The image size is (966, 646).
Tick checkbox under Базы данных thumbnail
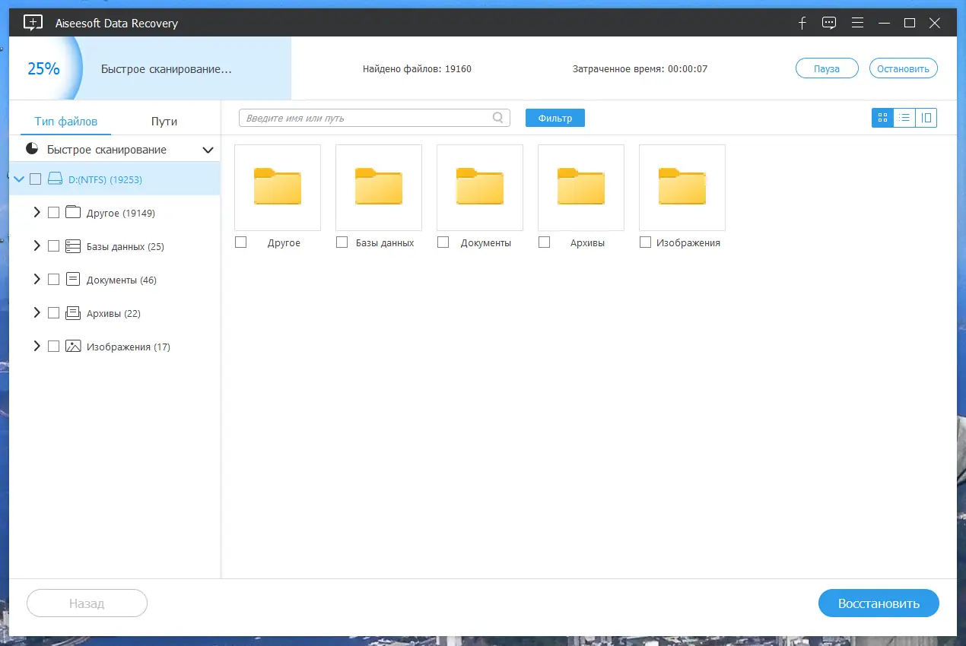[x=342, y=242]
